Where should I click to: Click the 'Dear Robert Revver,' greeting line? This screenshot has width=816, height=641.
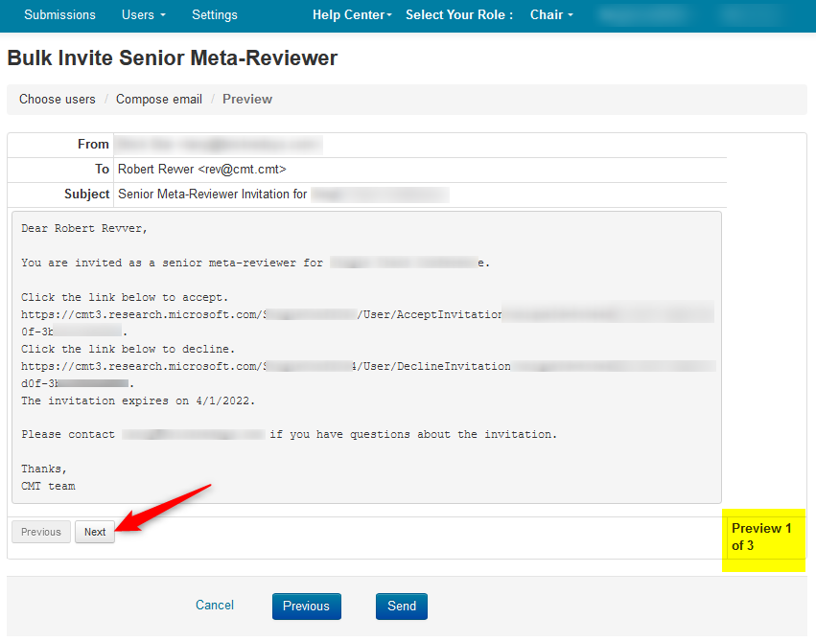(x=84, y=228)
